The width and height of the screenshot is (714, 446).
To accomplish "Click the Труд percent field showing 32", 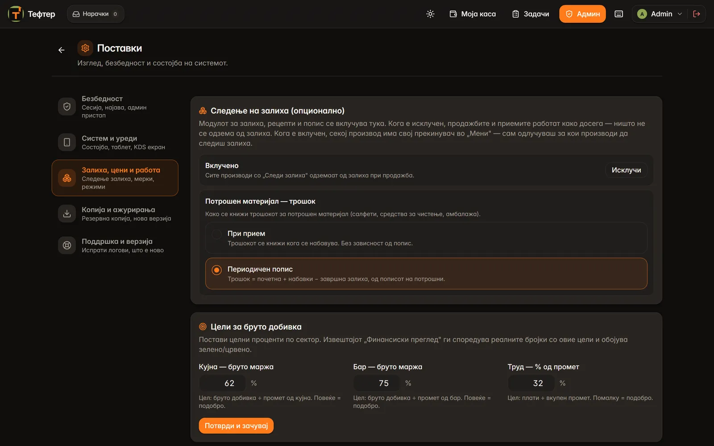I will [531, 383].
